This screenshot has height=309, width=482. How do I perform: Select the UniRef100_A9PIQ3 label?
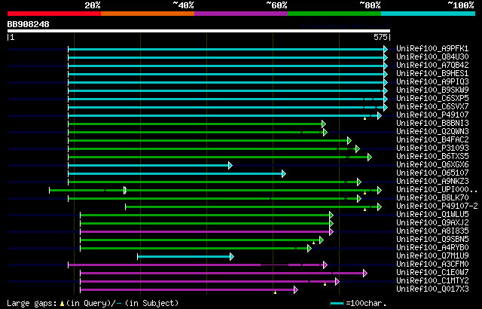(x=432, y=82)
